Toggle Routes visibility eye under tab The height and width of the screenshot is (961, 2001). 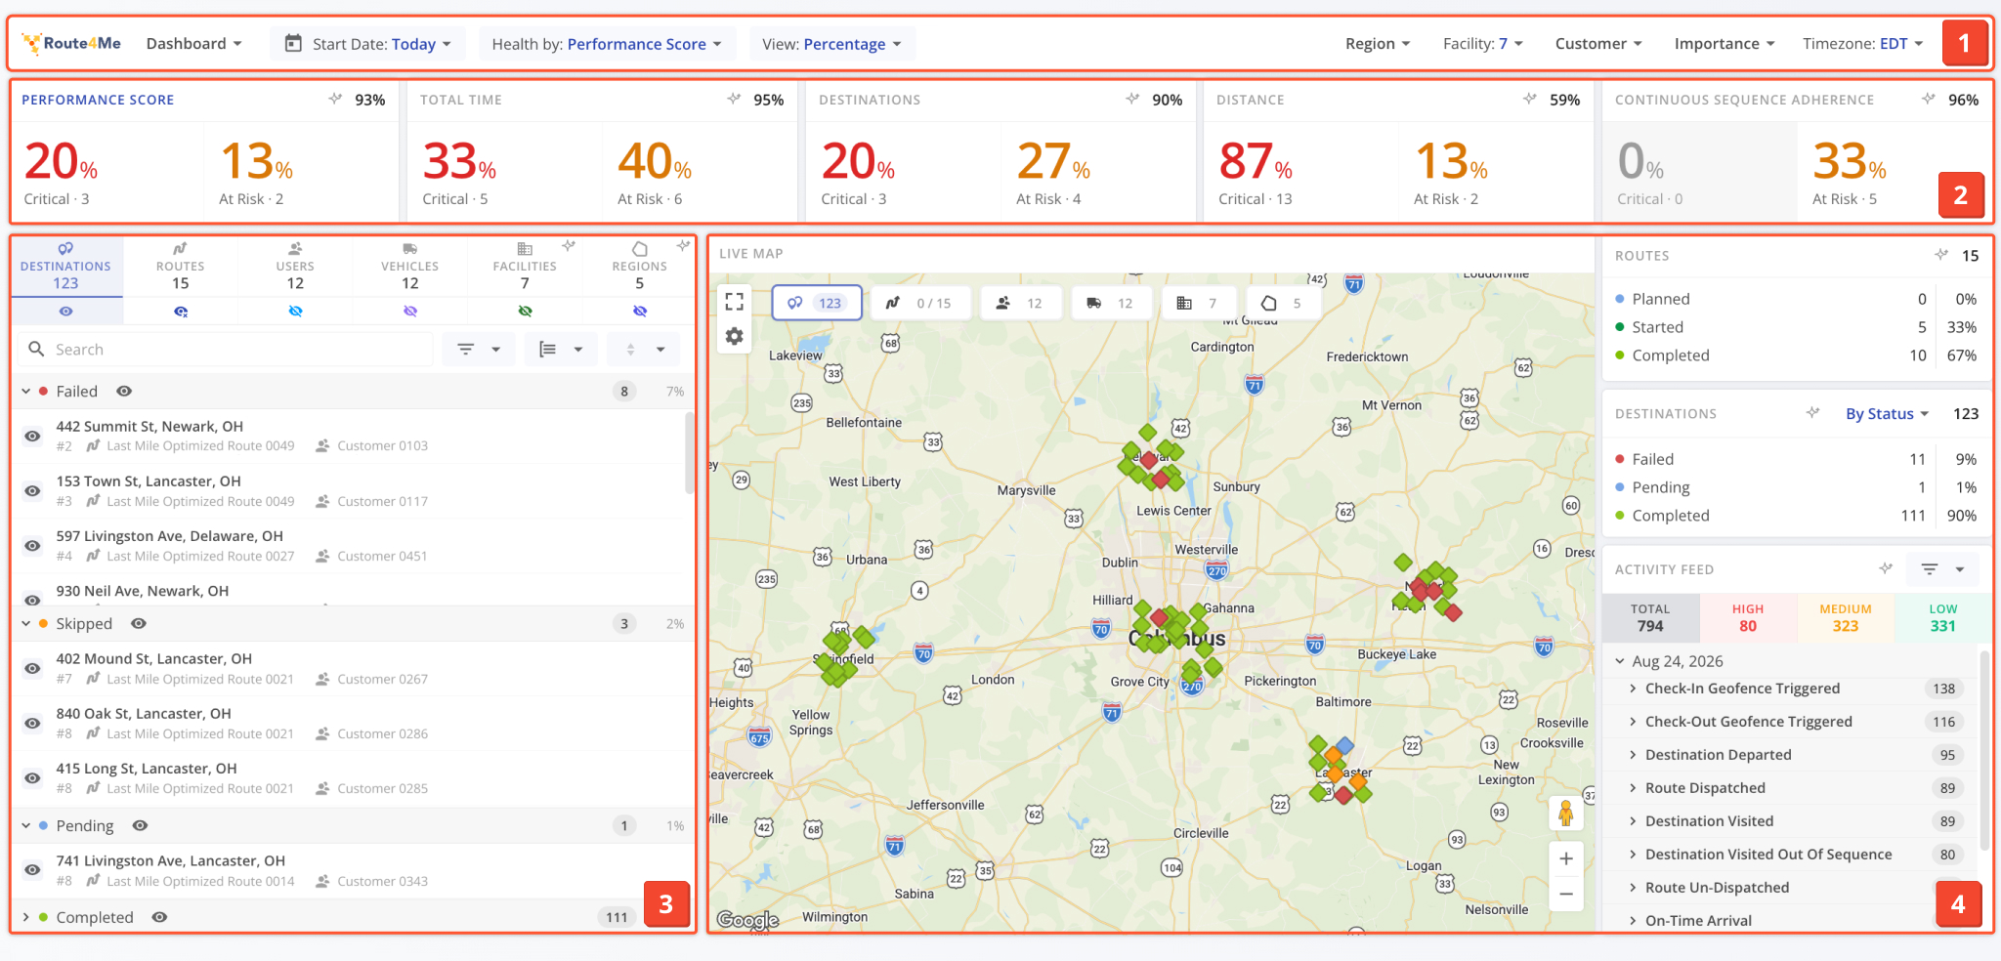181,311
